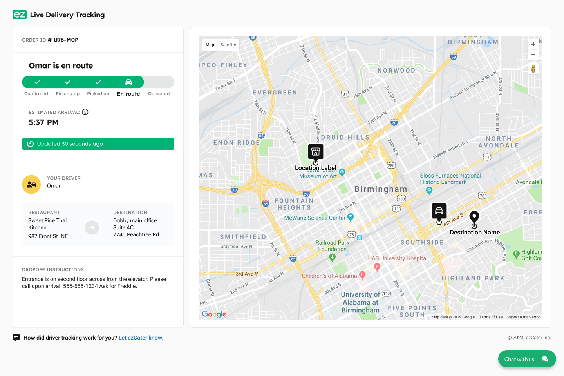Click the McWane Science Center marker
The image size is (564, 376).
[351, 217]
